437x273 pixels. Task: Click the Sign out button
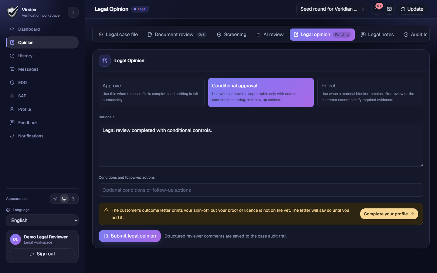pyautogui.click(x=42, y=254)
